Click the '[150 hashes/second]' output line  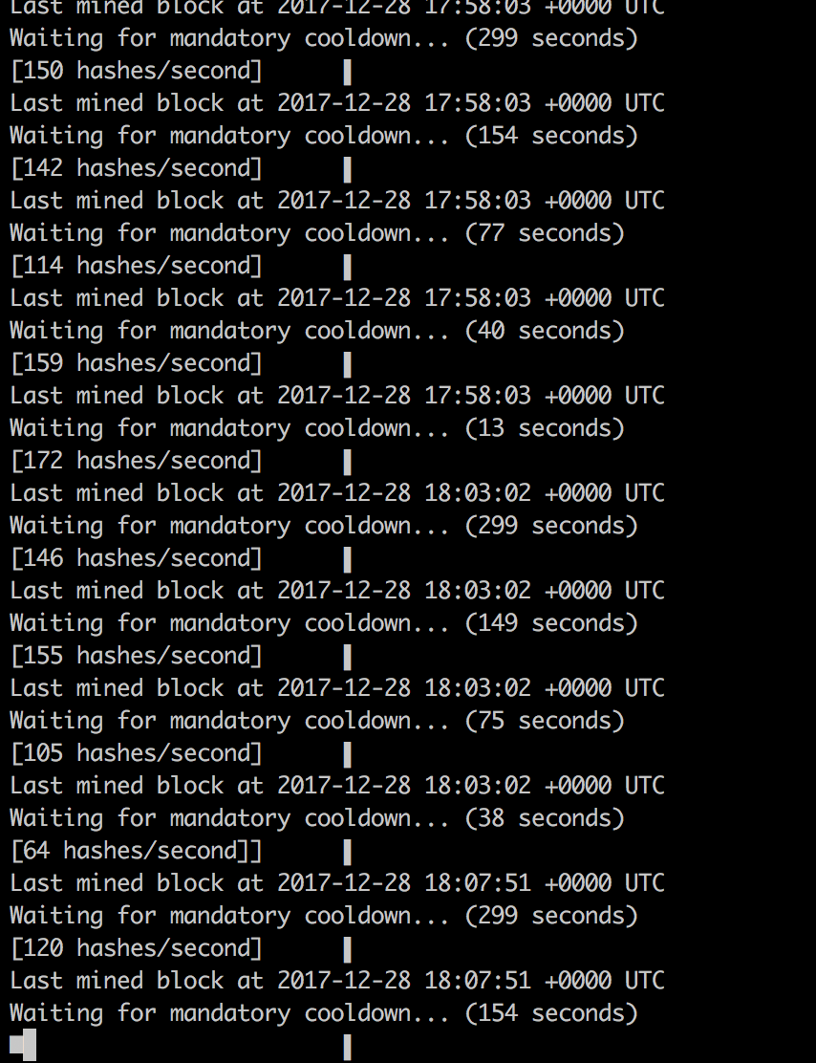(137, 71)
